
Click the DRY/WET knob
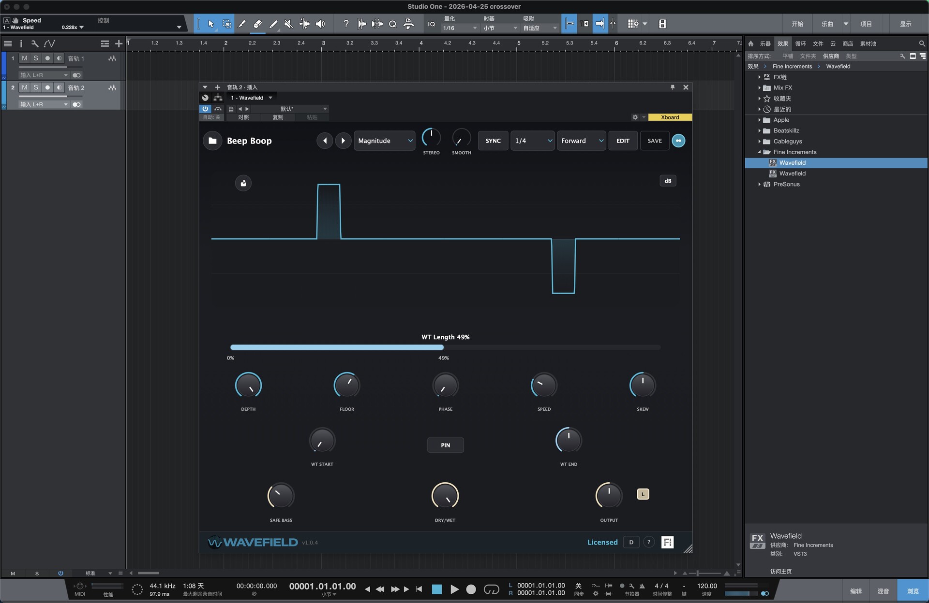pos(445,496)
